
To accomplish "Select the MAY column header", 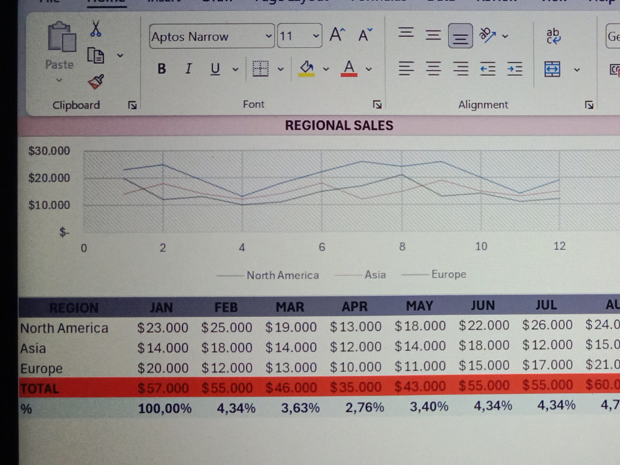I will (420, 306).
